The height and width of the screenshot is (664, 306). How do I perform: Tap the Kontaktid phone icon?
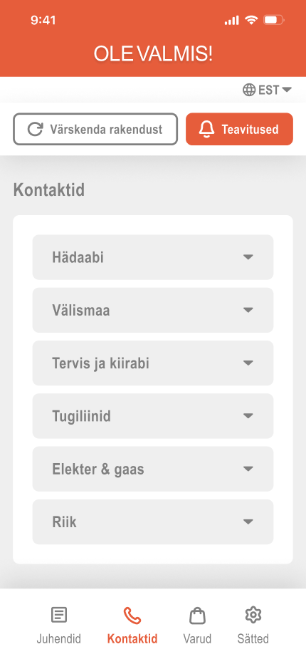coord(132,616)
